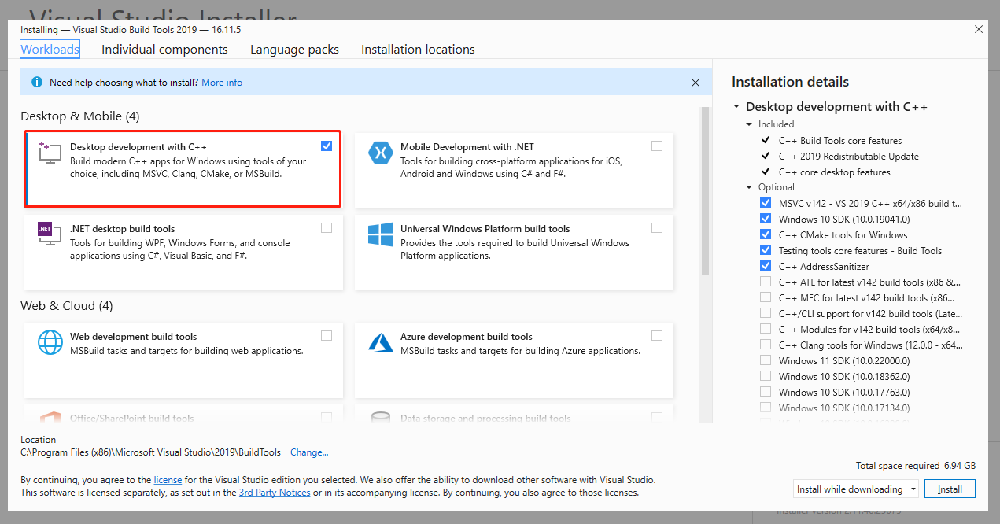Click the Azure development build tools icon
Image resolution: width=1000 pixels, height=524 pixels.
(x=381, y=342)
